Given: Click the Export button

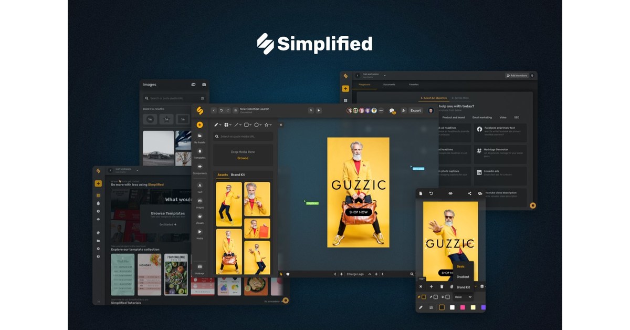Looking at the screenshot, I should pyautogui.click(x=416, y=110).
